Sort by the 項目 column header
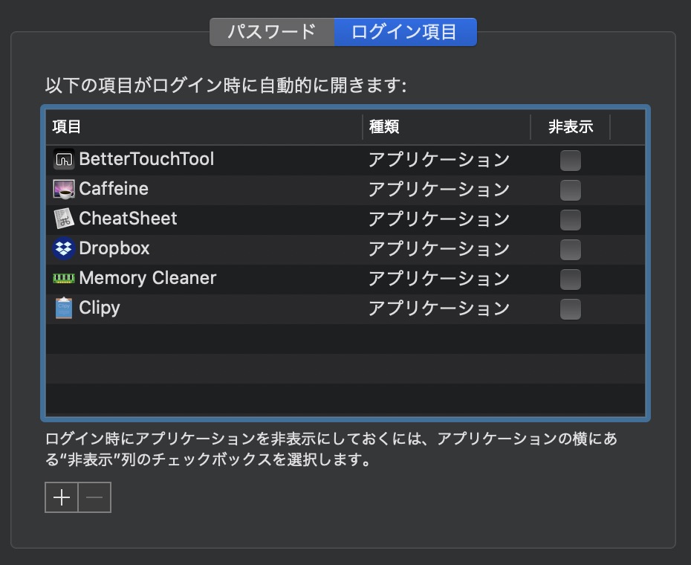 (204, 127)
